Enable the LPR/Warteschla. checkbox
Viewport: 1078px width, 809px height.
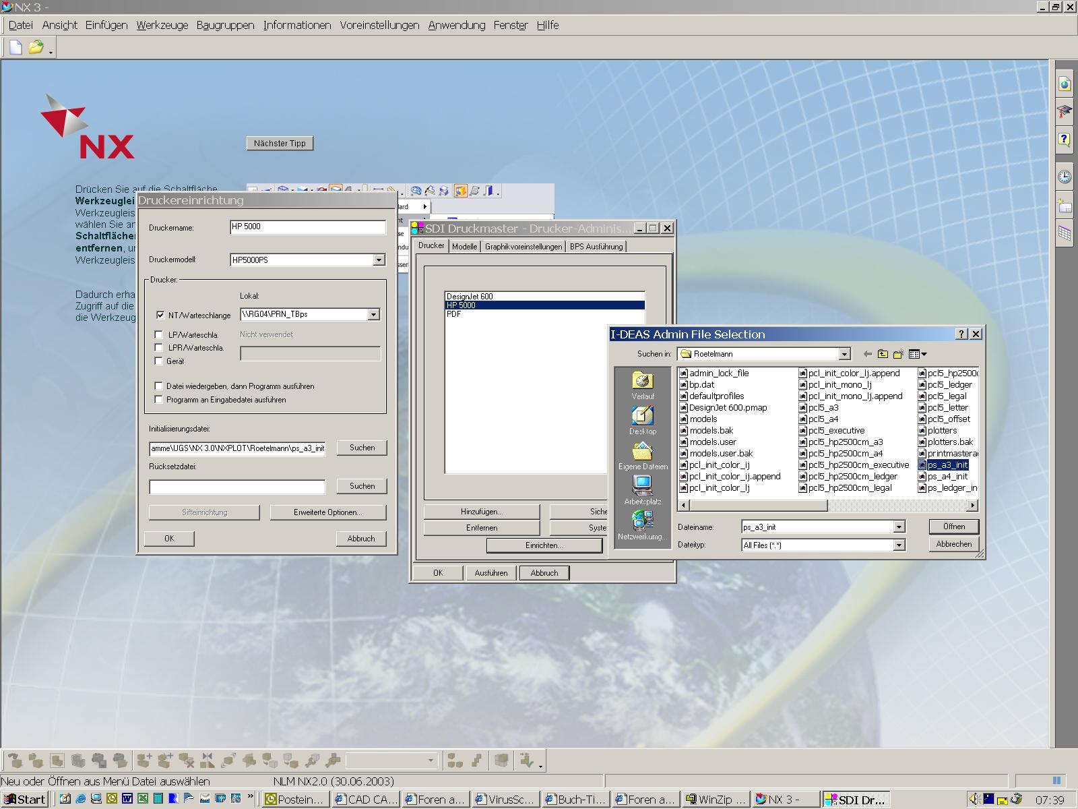coord(159,348)
